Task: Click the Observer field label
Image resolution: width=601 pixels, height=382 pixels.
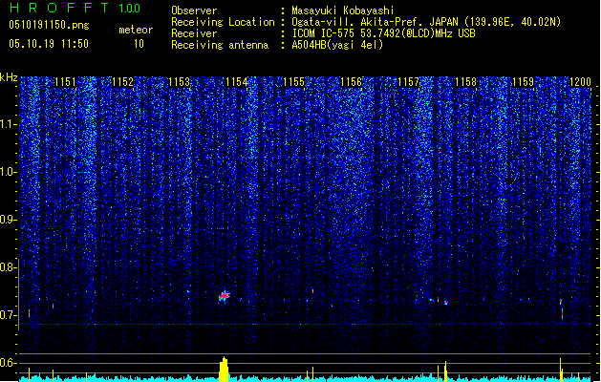Action: coord(194,11)
